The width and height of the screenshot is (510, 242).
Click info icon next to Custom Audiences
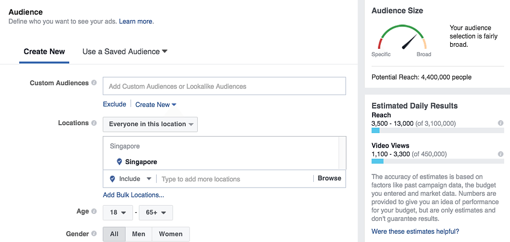(94, 83)
